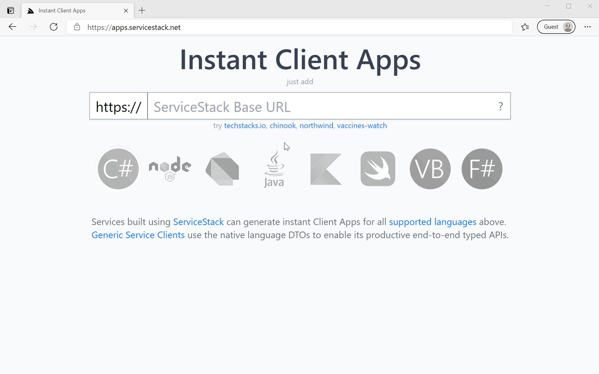Screen dimensions: 599x374
Task: Select the Node.js language icon
Action: 170,169
